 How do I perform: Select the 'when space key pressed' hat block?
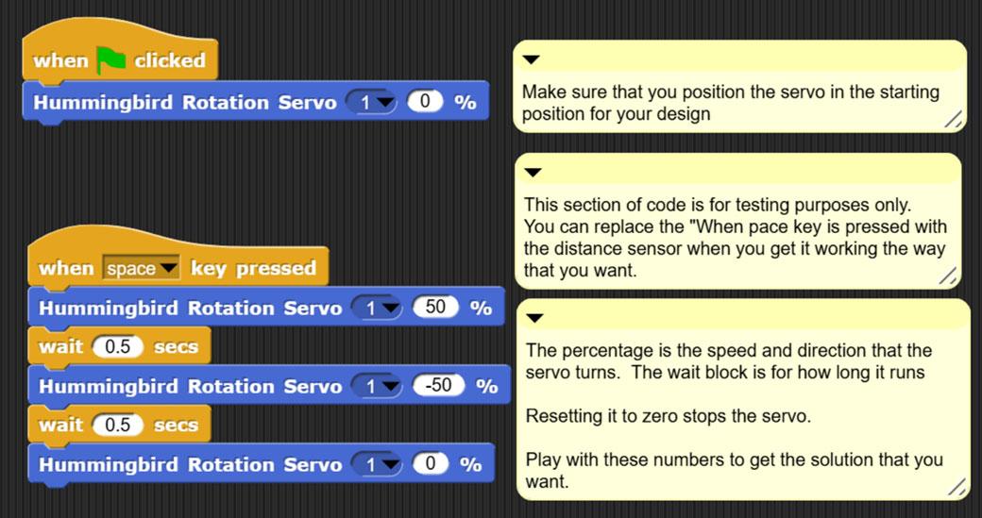click(252, 269)
